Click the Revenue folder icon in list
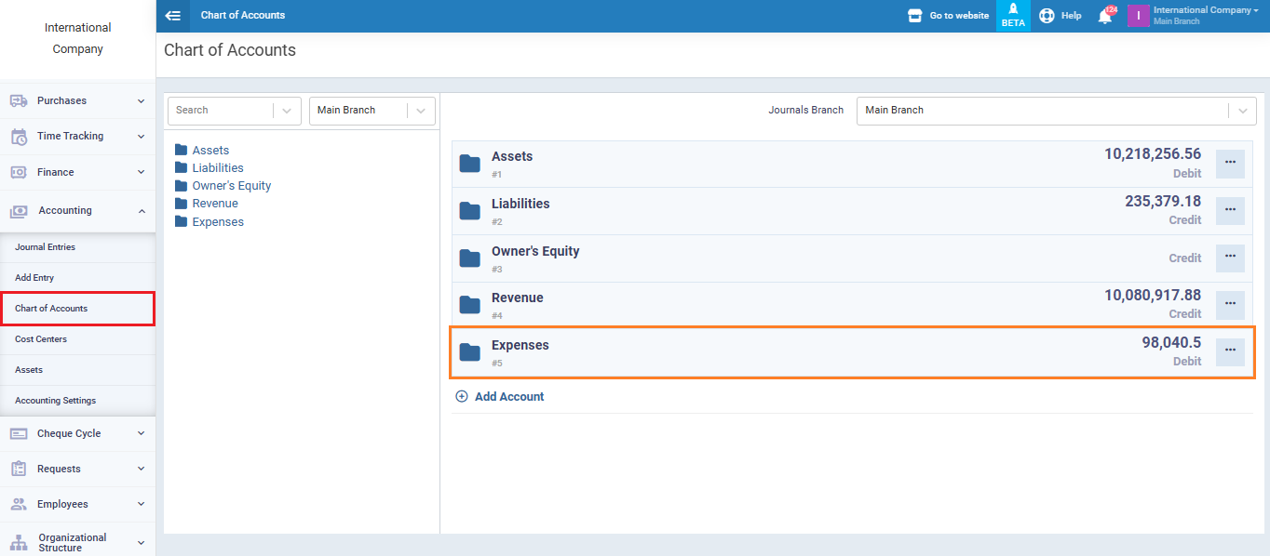Screen dimensions: 1270x556 point(470,305)
